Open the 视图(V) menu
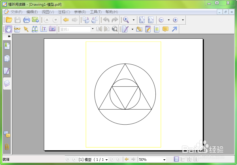The image size is (237, 165). [48, 12]
